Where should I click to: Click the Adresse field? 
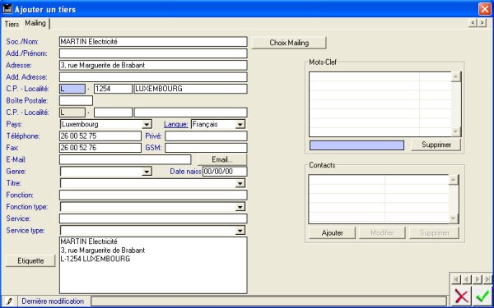coord(153,66)
